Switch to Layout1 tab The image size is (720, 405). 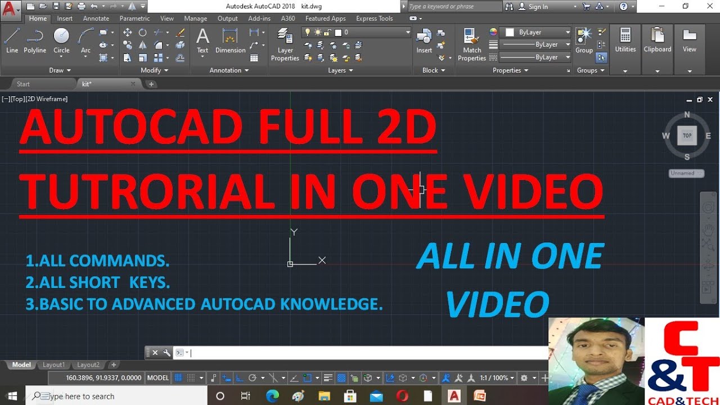click(x=54, y=365)
